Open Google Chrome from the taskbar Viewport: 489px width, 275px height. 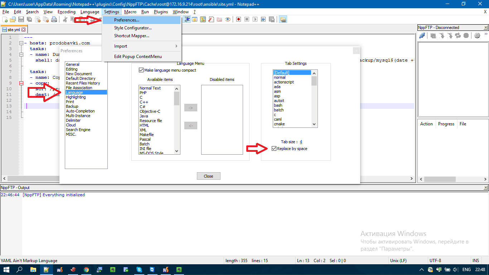[x=86, y=270]
